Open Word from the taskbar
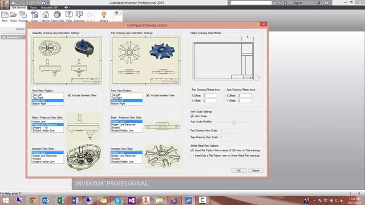The width and height of the screenshot is (365, 205). 75,200
